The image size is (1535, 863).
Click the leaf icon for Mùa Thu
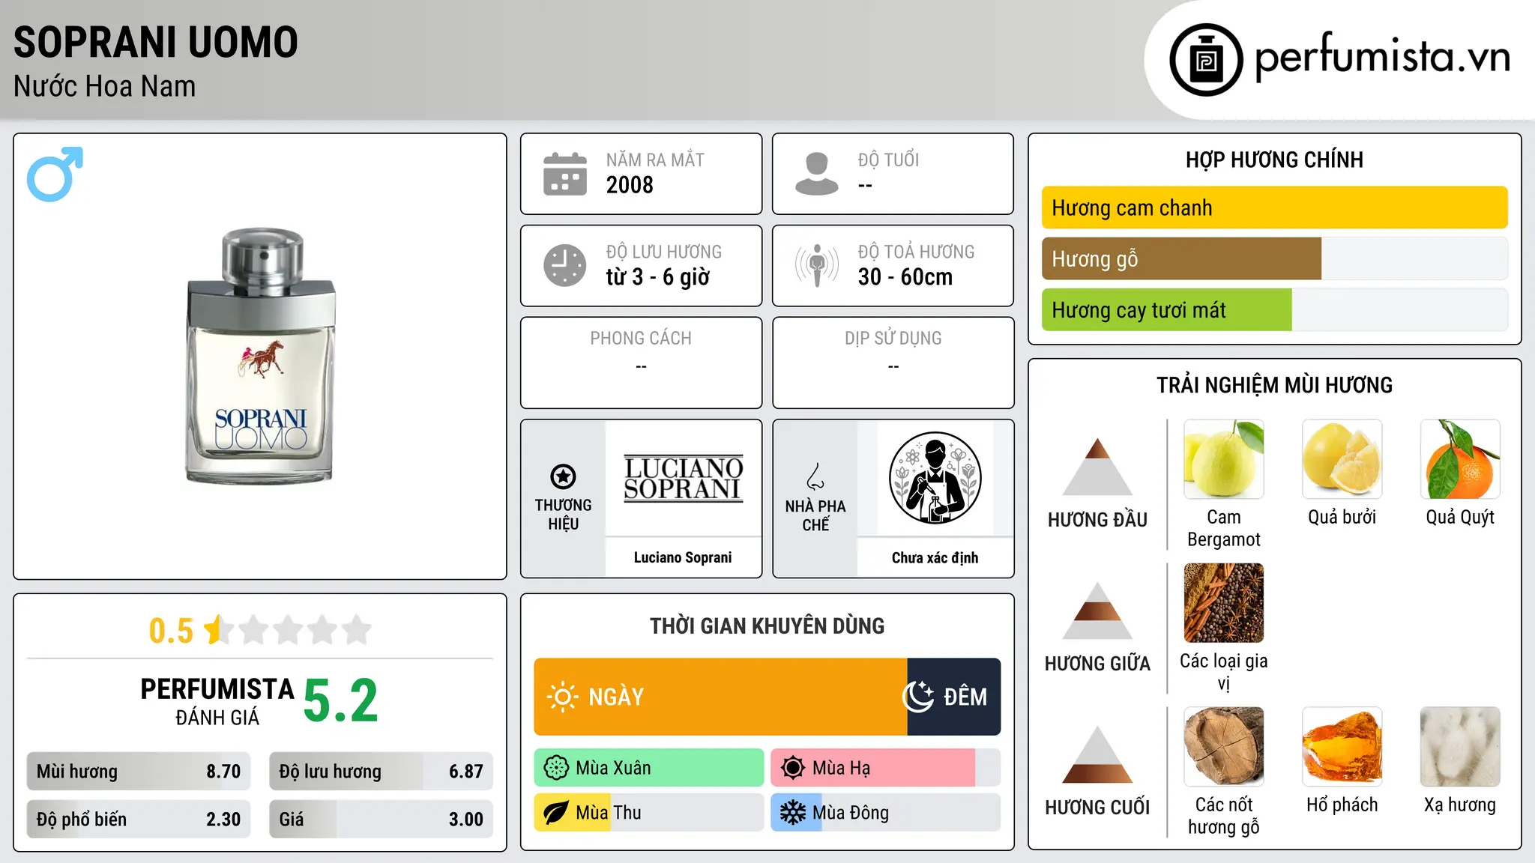point(556,813)
